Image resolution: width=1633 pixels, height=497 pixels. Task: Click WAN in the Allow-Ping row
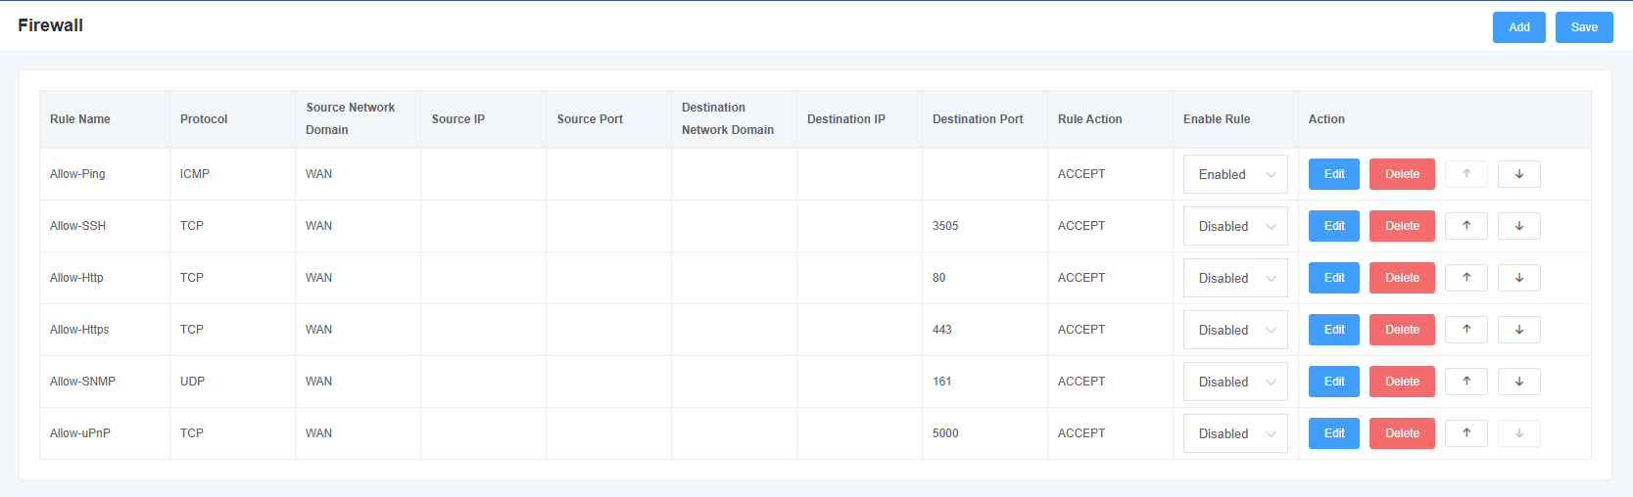pyautogui.click(x=318, y=174)
